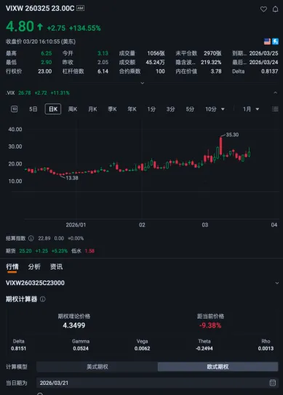Tap the 未平仓数 value 2970张
Image resolution: width=283 pixels, height=395 pixels.
pyautogui.click(x=212, y=53)
